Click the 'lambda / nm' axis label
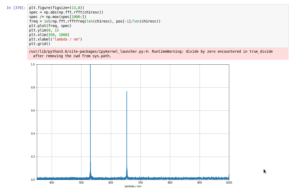This screenshot has height=191, width=291. click(133, 186)
